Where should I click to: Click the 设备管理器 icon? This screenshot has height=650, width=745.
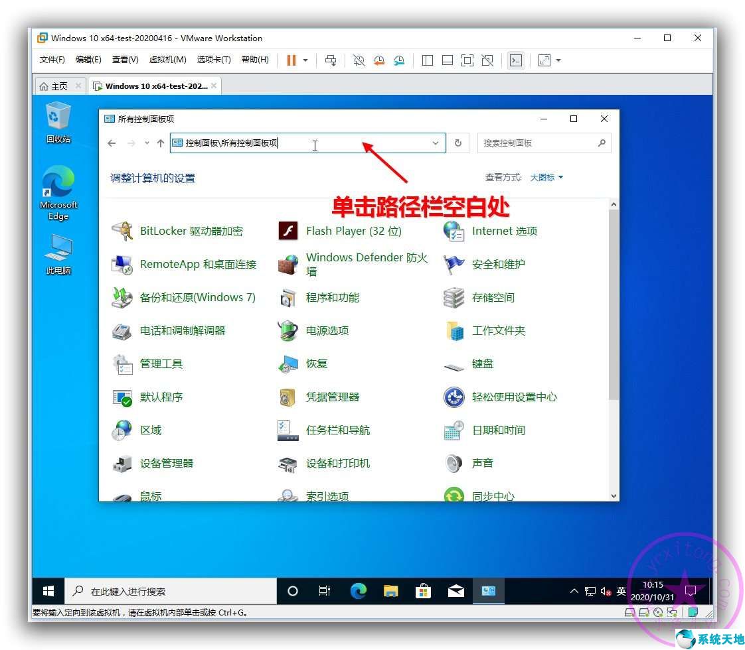pos(122,464)
